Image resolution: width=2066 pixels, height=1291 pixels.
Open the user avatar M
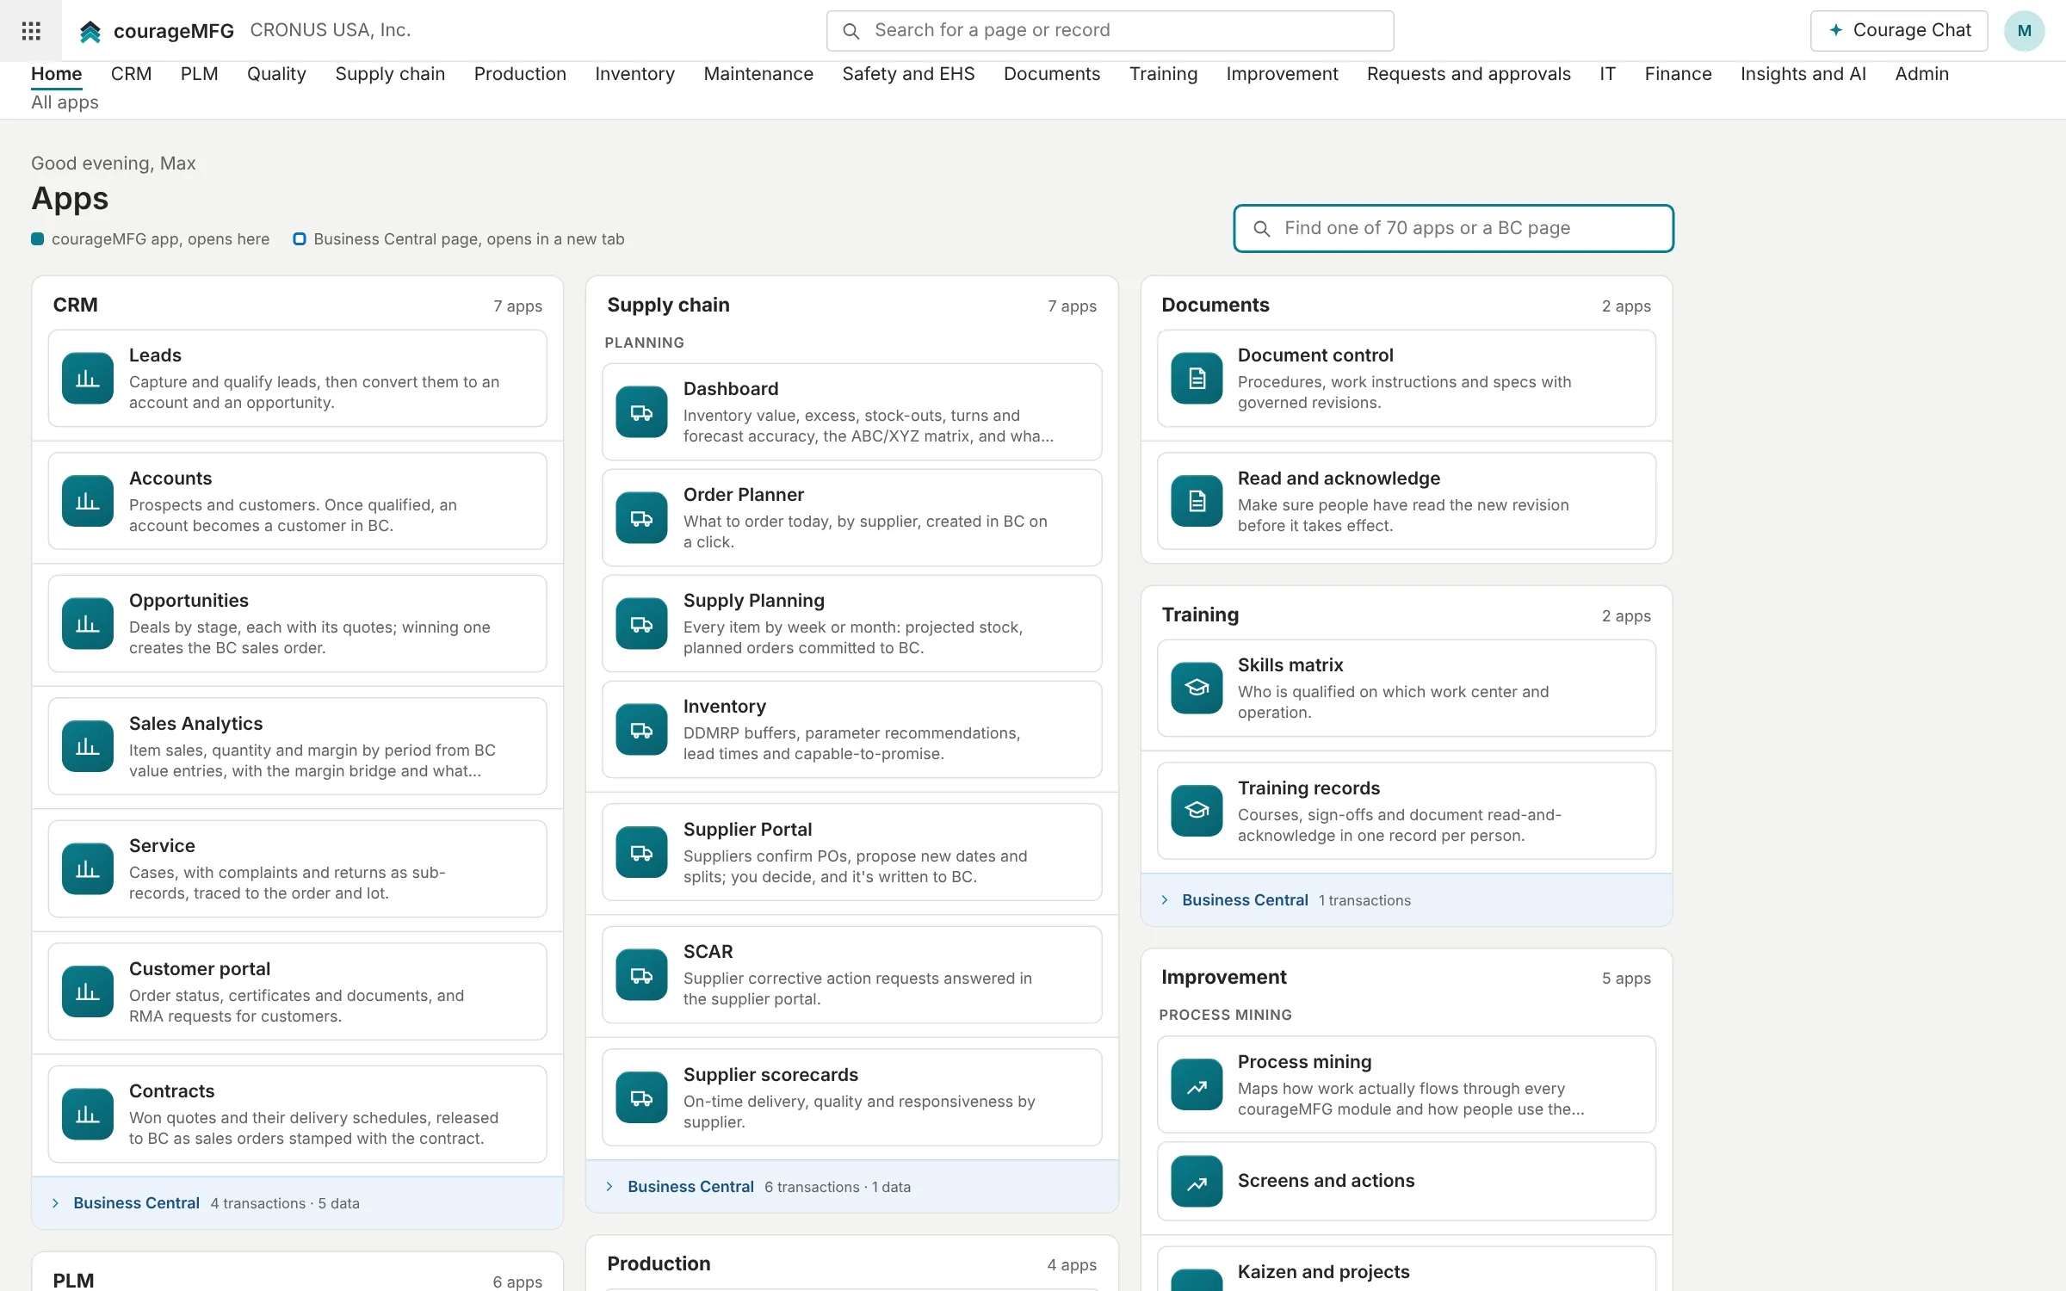tap(2024, 31)
